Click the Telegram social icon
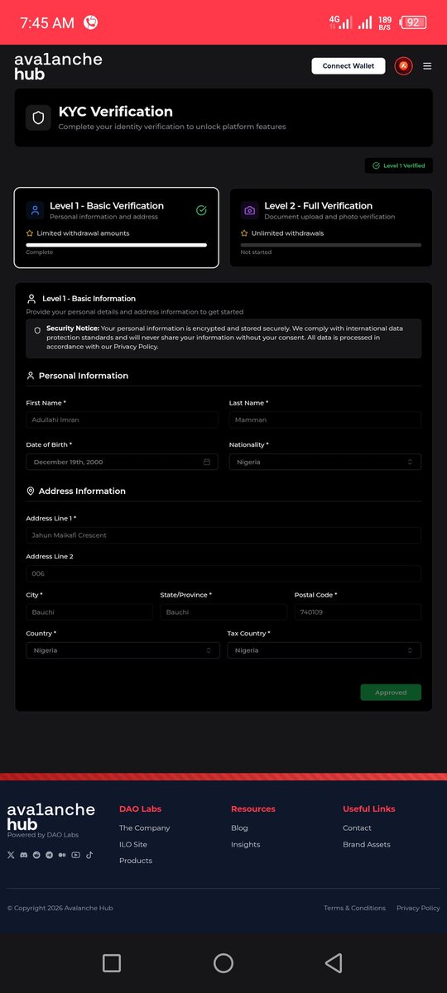 point(50,855)
